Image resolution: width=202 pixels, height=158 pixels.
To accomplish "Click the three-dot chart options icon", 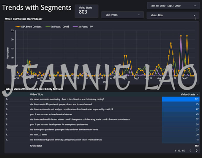I will (195, 19).
